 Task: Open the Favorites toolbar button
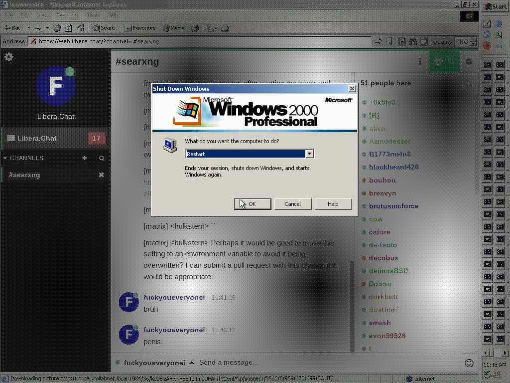(139, 28)
